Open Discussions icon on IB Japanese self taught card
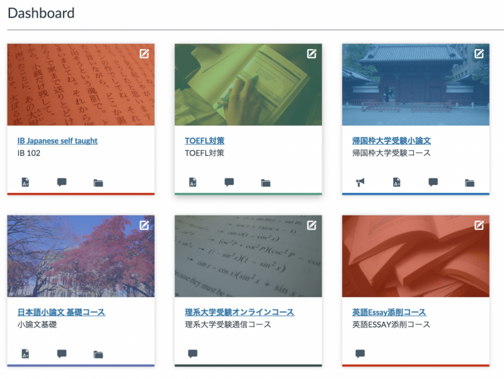The height and width of the screenshot is (379, 504). point(62,183)
